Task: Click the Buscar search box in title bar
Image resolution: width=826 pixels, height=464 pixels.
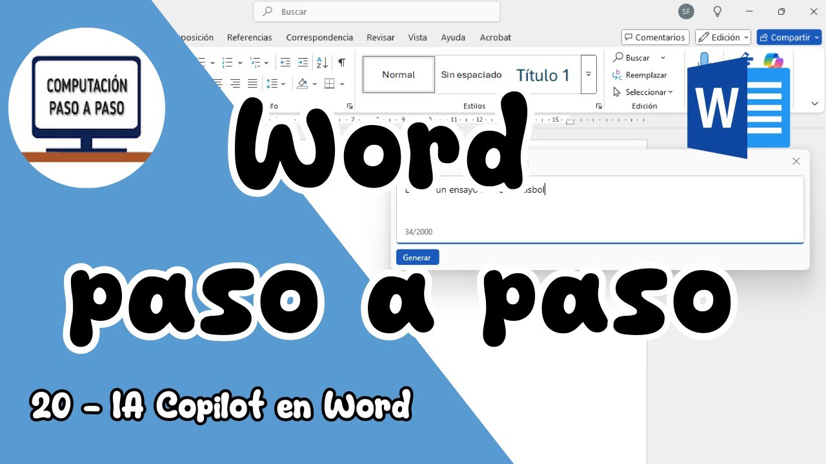Action: (x=377, y=12)
